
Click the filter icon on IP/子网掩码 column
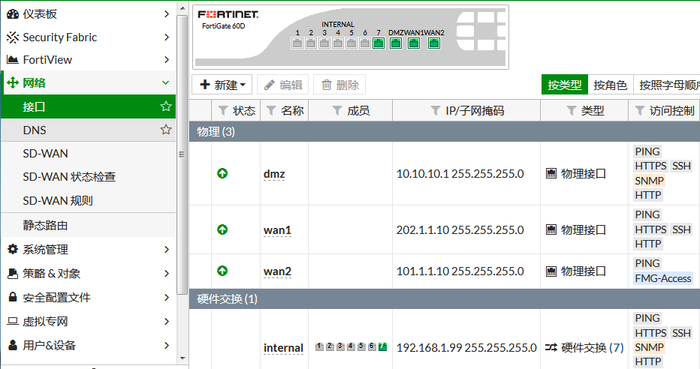tap(435, 111)
